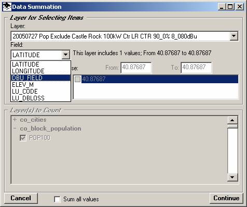Click the Continue button
The width and height of the screenshot is (247, 207).
(226, 198)
